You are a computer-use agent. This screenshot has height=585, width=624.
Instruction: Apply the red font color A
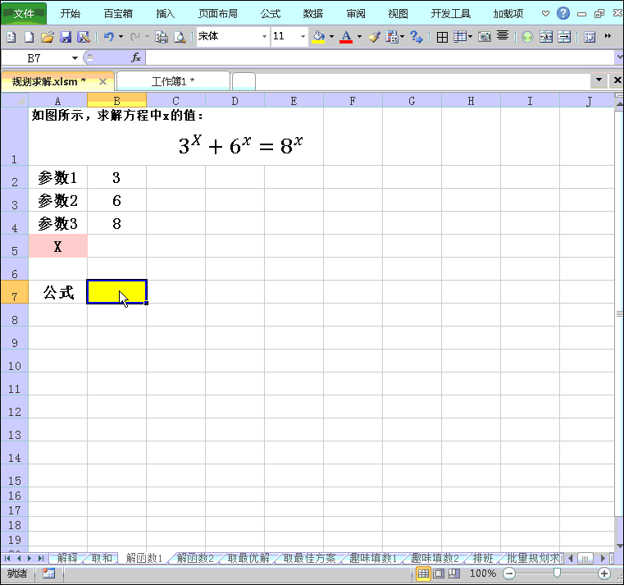346,37
